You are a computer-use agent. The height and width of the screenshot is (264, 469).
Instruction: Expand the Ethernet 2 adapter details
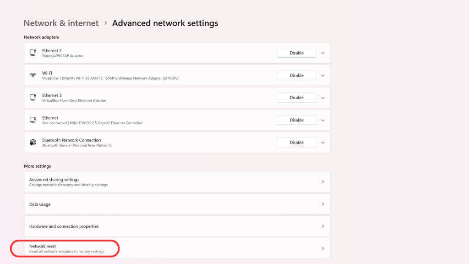[x=322, y=53]
